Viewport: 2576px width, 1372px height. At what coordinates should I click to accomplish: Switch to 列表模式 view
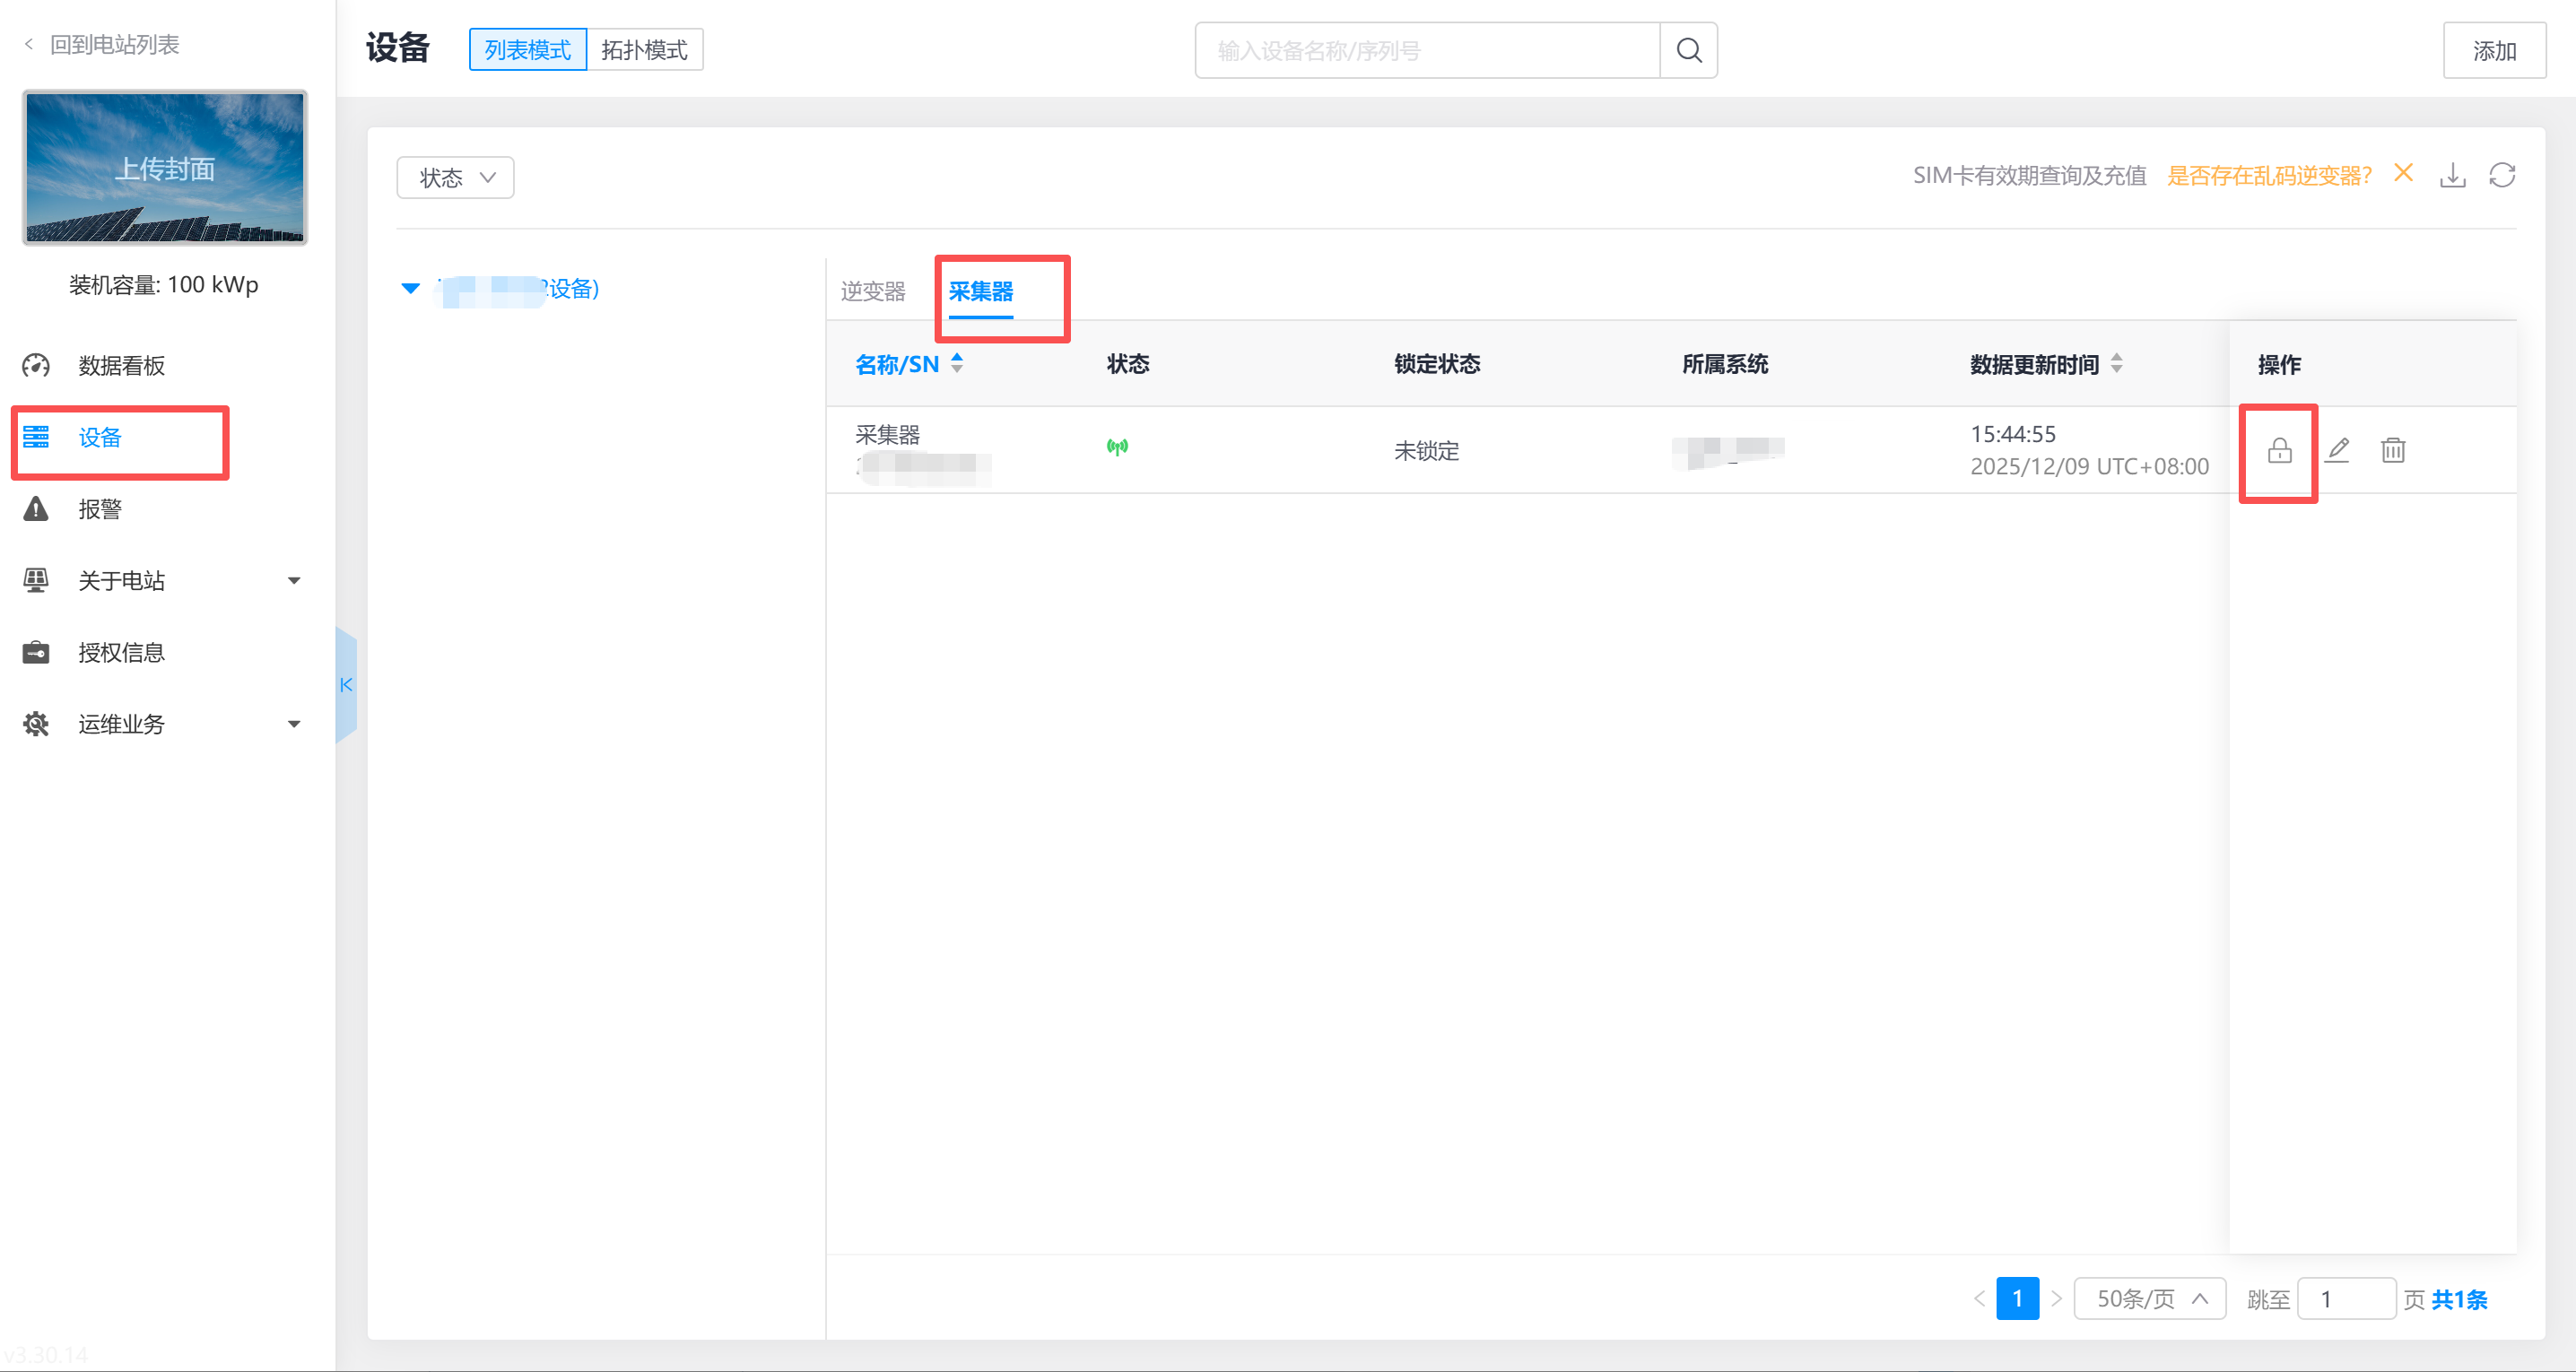point(527,50)
